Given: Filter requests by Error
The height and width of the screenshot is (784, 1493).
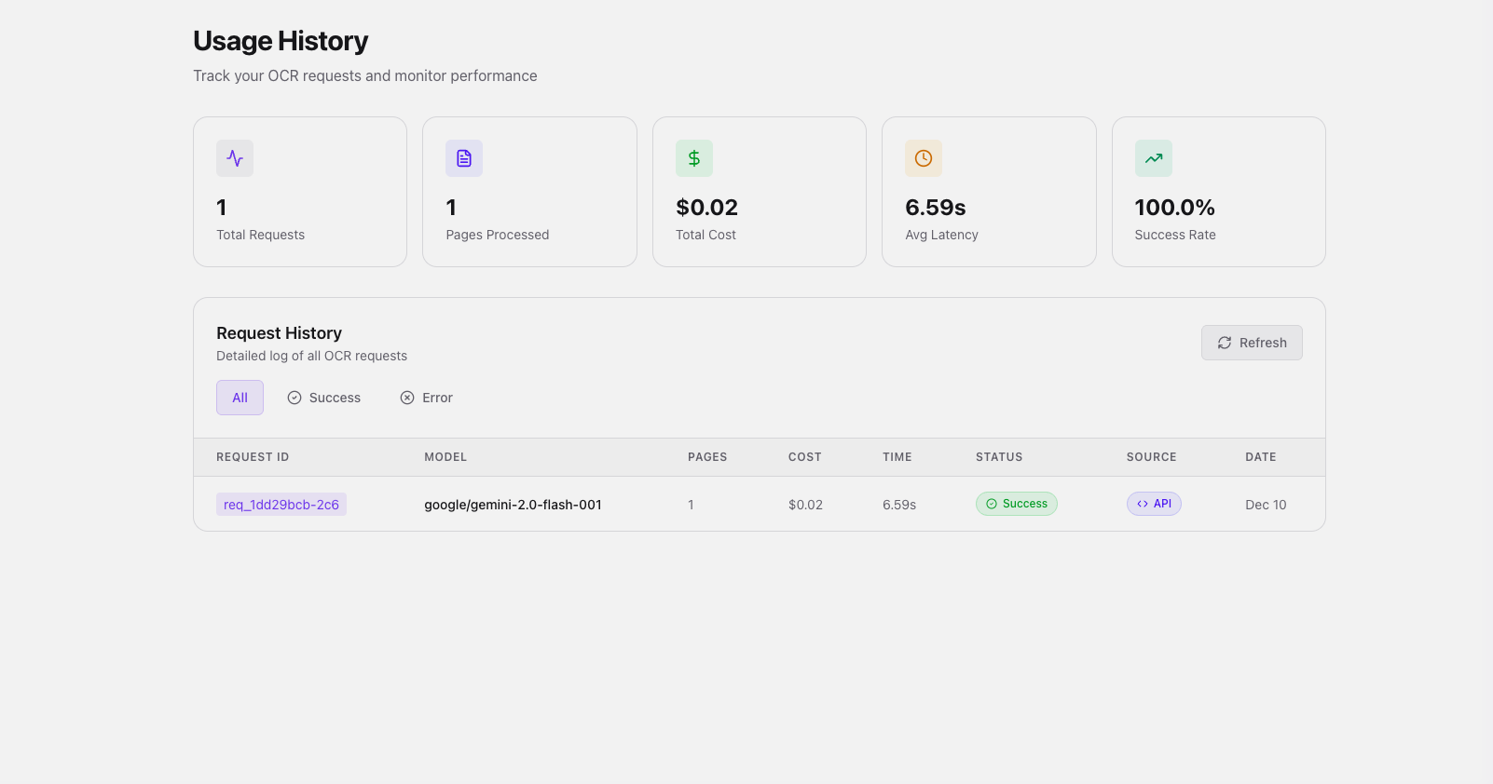Looking at the screenshot, I should pos(426,398).
